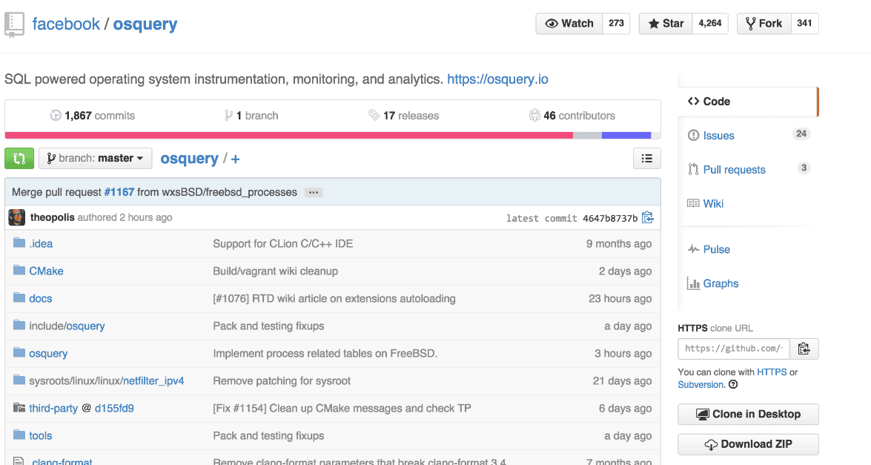The height and width of the screenshot is (465, 871).
Task: Click the green compare branches icon button
Action: point(19,158)
